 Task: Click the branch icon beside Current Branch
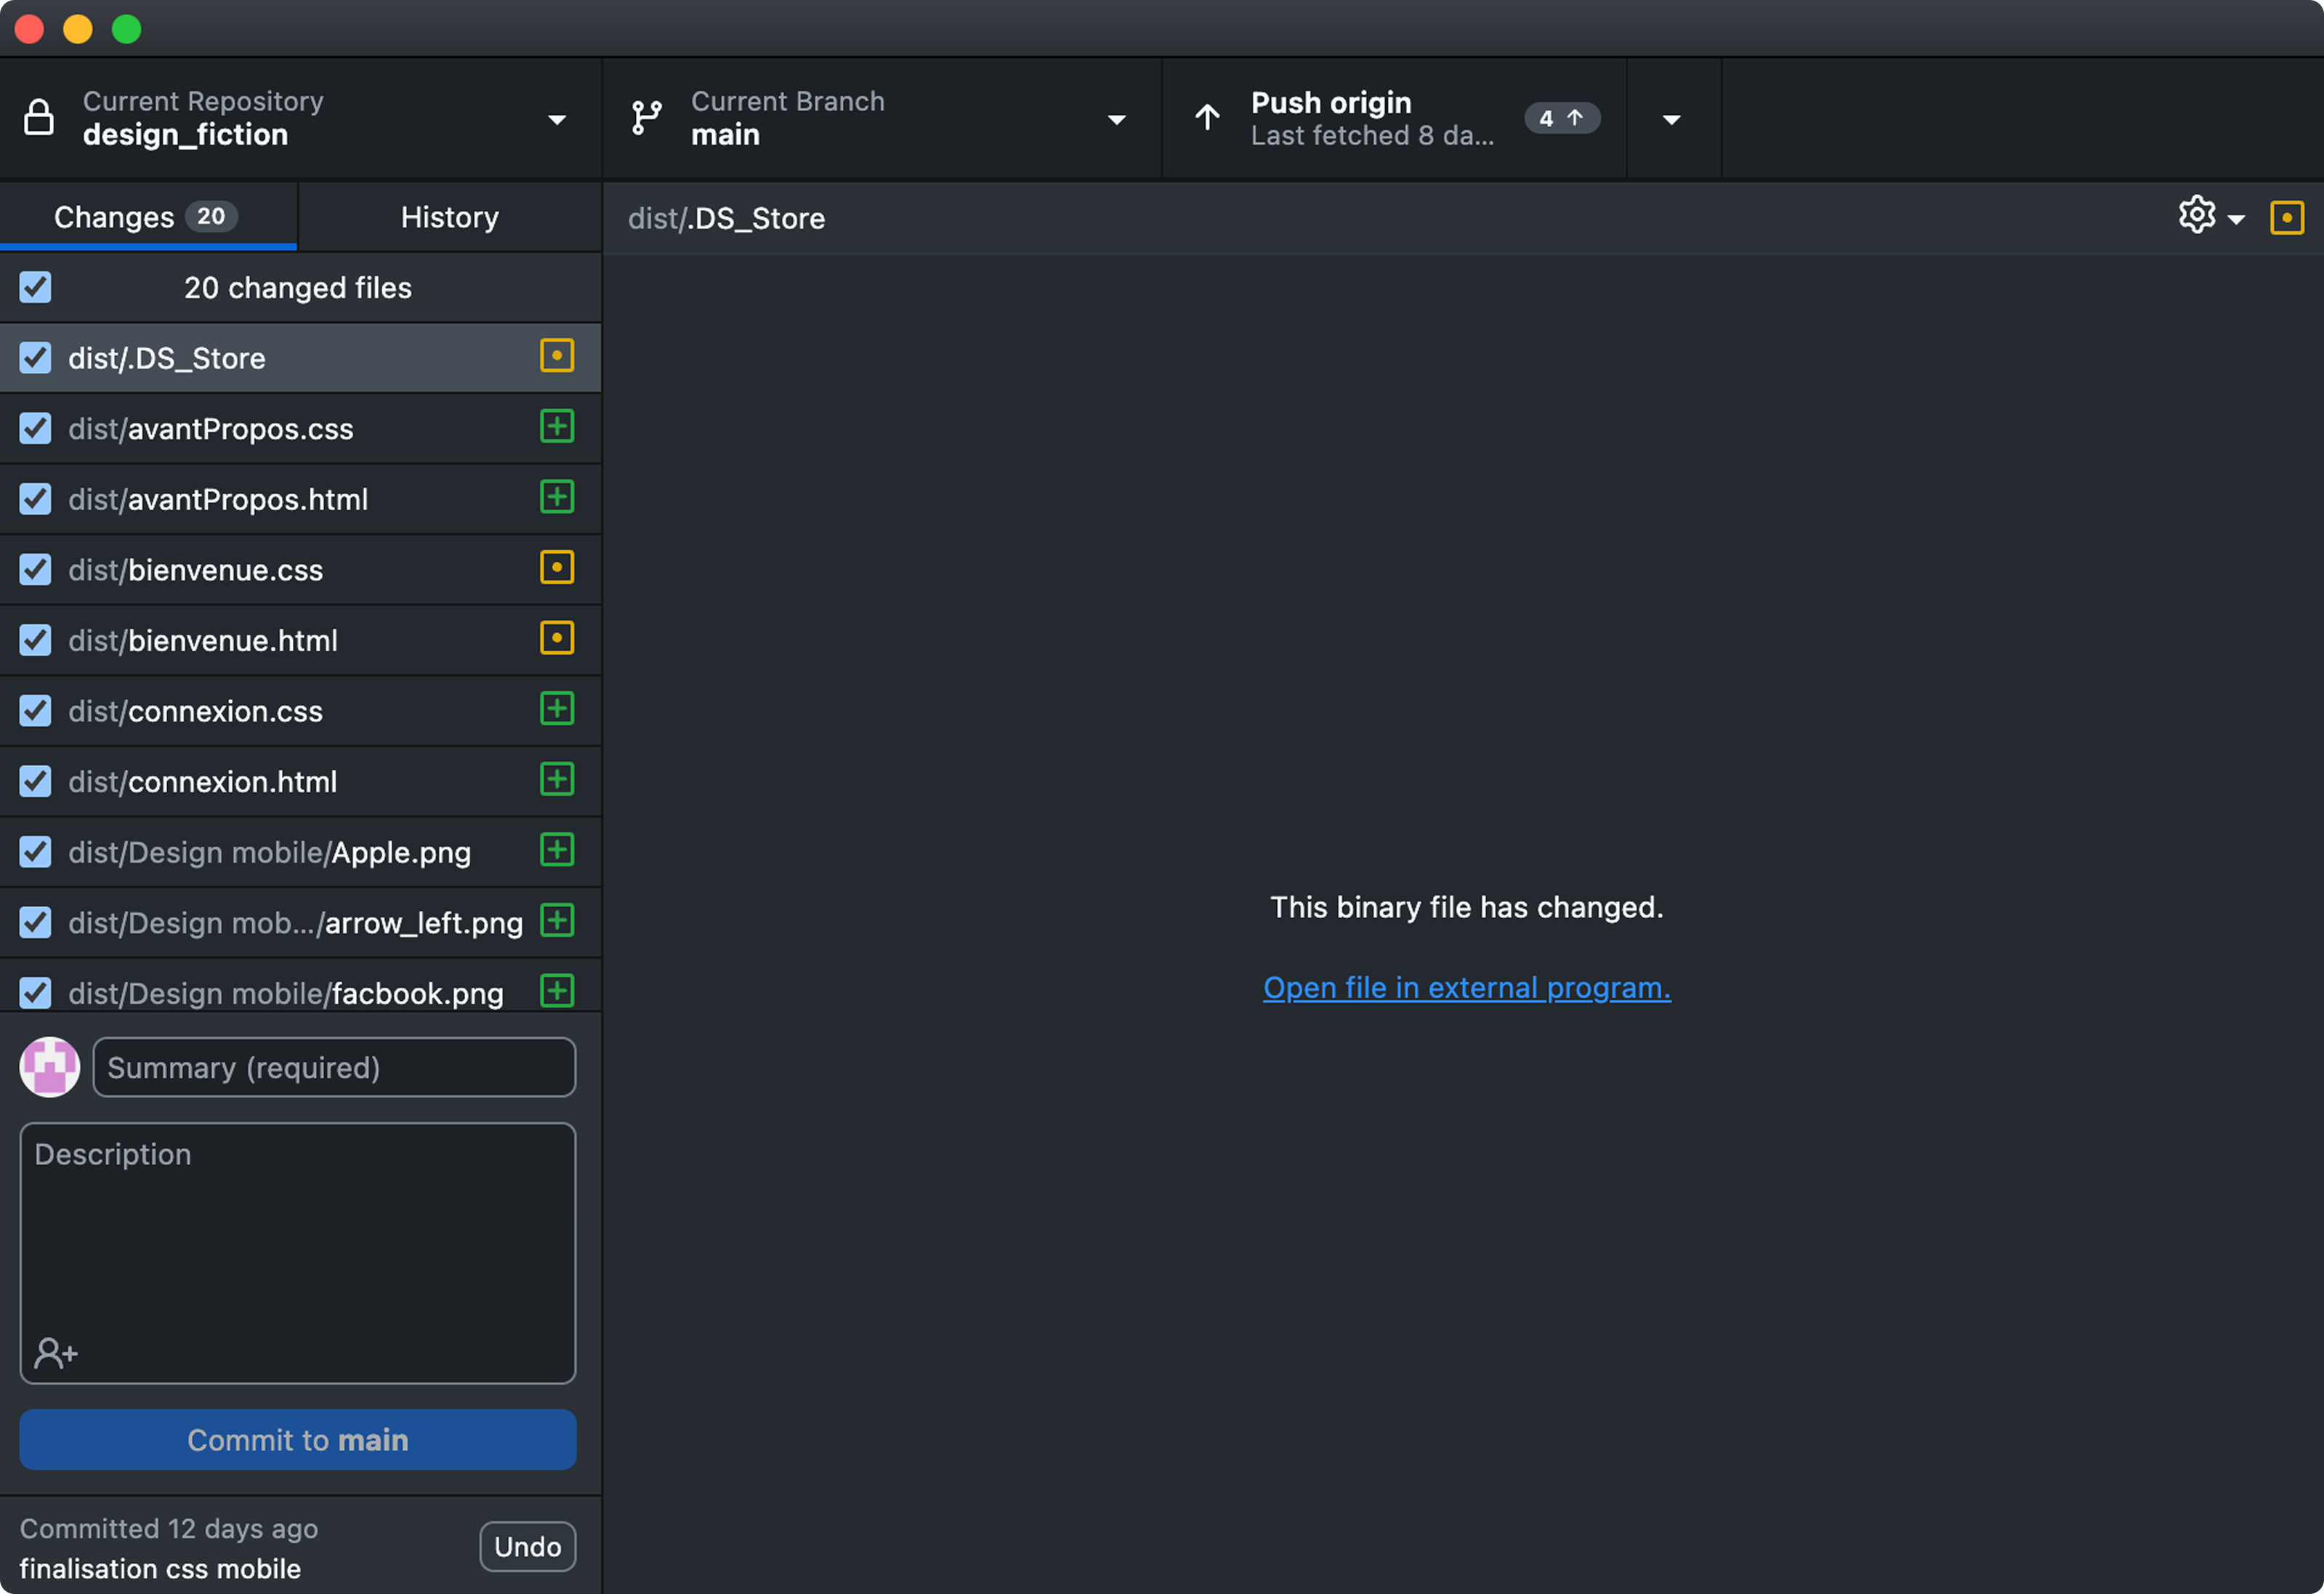[x=646, y=117]
